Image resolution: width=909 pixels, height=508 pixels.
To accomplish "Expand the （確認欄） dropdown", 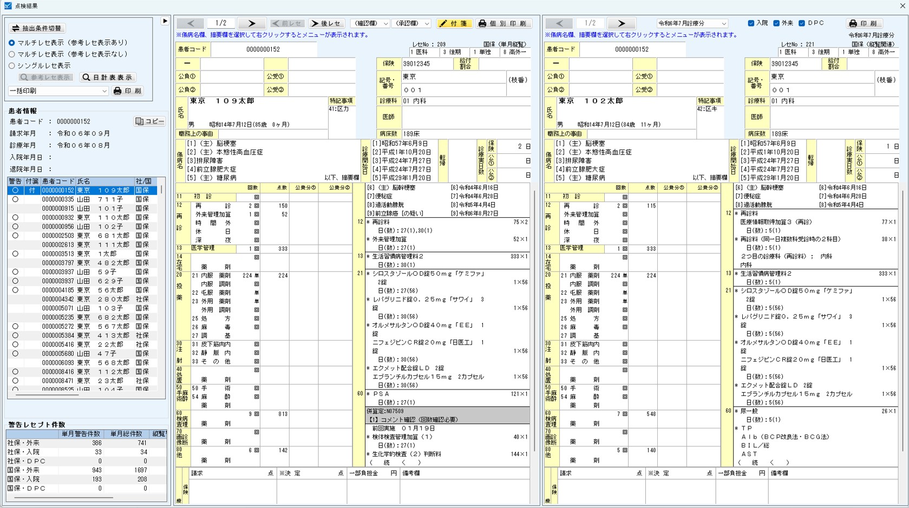I will (x=370, y=23).
